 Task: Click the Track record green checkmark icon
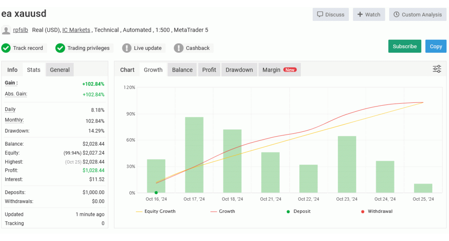click(6, 48)
